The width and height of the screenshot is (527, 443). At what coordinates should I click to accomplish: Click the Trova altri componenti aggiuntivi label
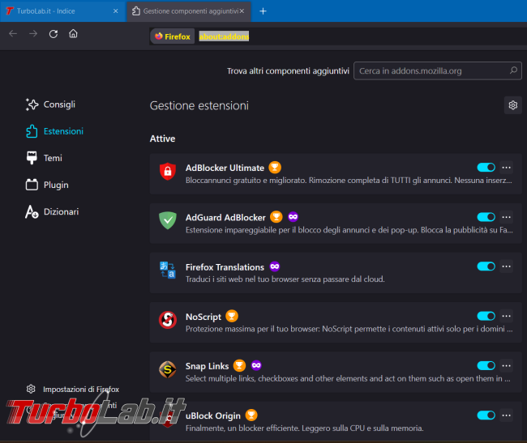point(288,70)
